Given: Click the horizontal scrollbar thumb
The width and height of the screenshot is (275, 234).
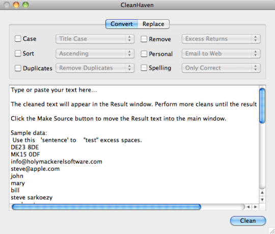Looking at the screenshot, I should (106, 207).
